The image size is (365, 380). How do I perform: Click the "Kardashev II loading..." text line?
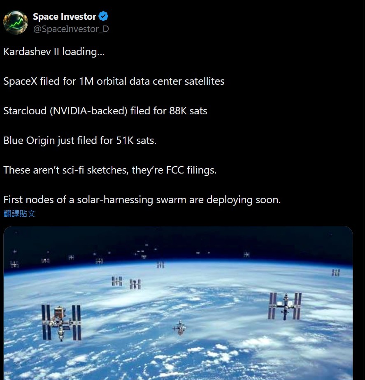click(x=54, y=52)
